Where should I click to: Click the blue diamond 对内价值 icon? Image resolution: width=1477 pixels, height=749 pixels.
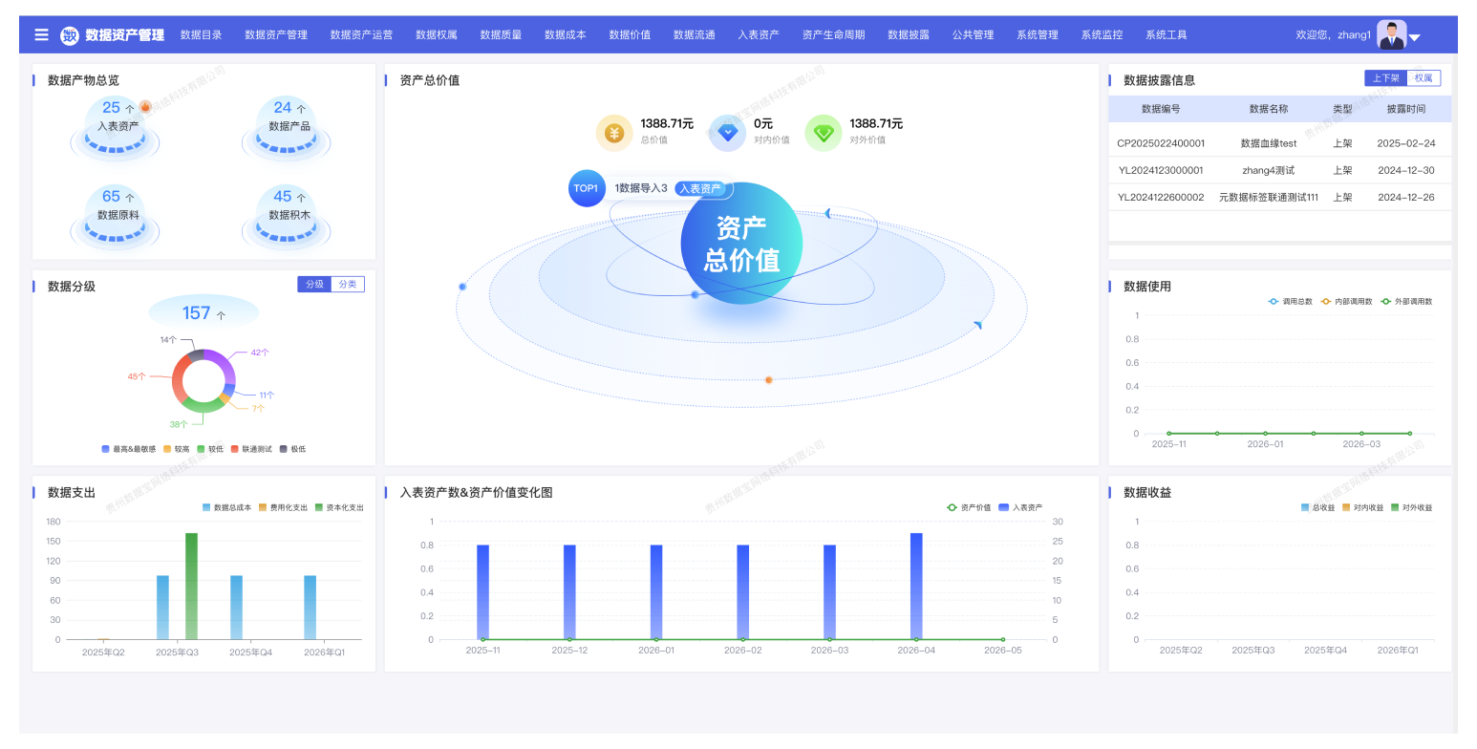click(x=728, y=133)
